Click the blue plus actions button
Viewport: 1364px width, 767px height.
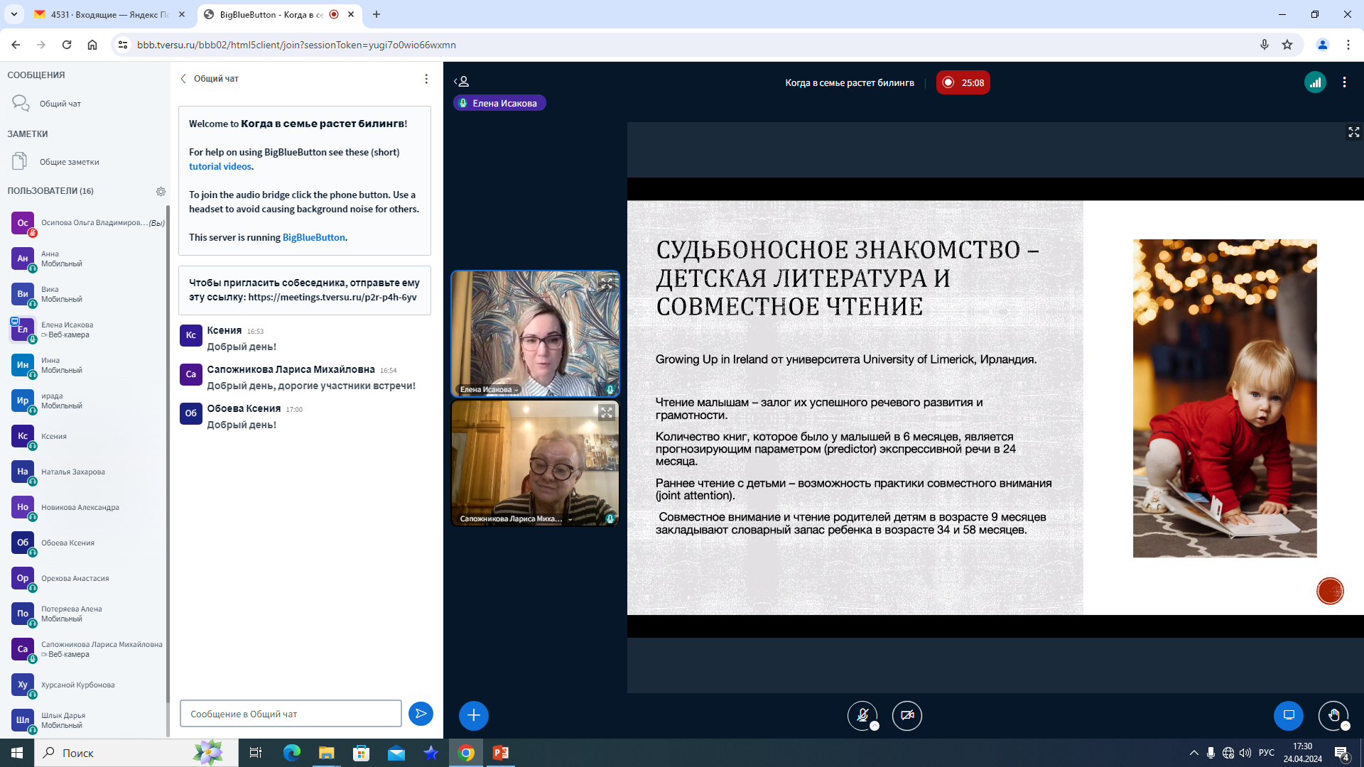(x=473, y=715)
